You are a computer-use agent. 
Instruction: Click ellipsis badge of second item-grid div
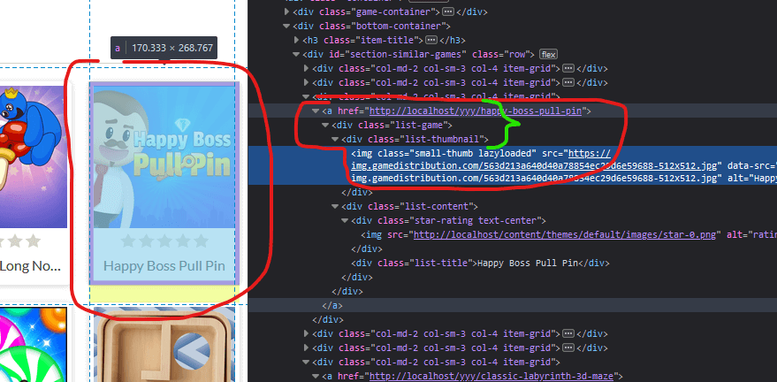point(568,83)
